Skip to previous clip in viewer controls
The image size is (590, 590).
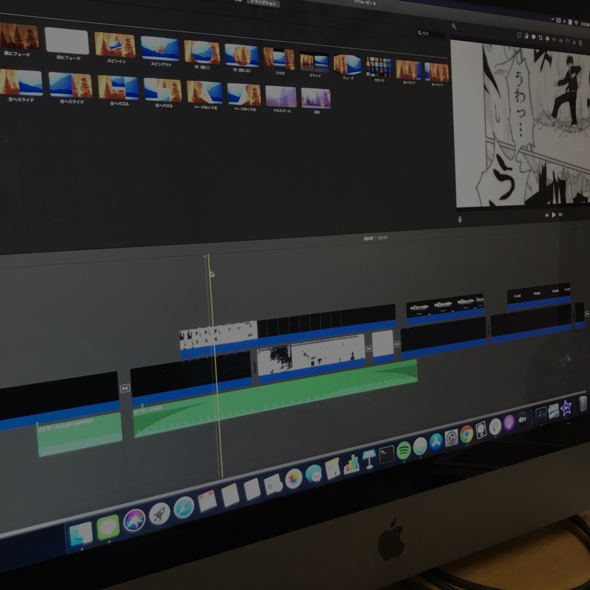pos(547,215)
